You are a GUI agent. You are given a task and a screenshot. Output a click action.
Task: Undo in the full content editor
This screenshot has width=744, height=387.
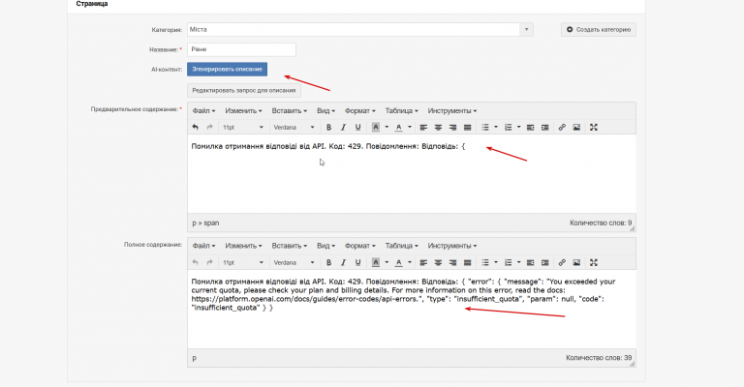pyautogui.click(x=195, y=262)
